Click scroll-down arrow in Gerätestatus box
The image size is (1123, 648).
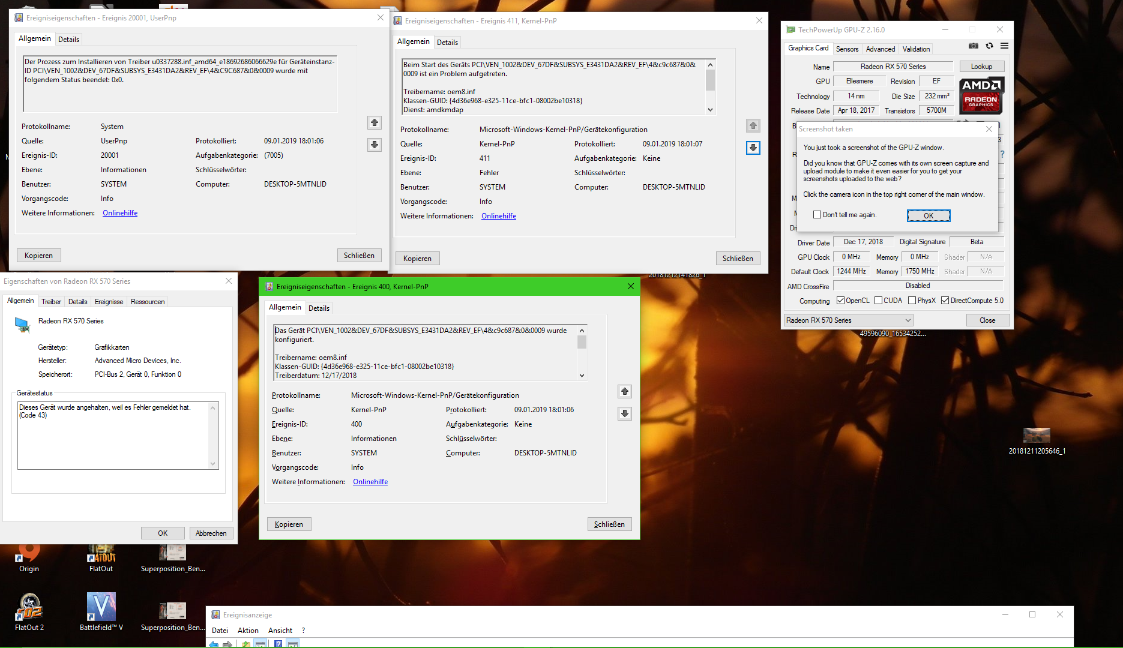pyautogui.click(x=212, y=464)
